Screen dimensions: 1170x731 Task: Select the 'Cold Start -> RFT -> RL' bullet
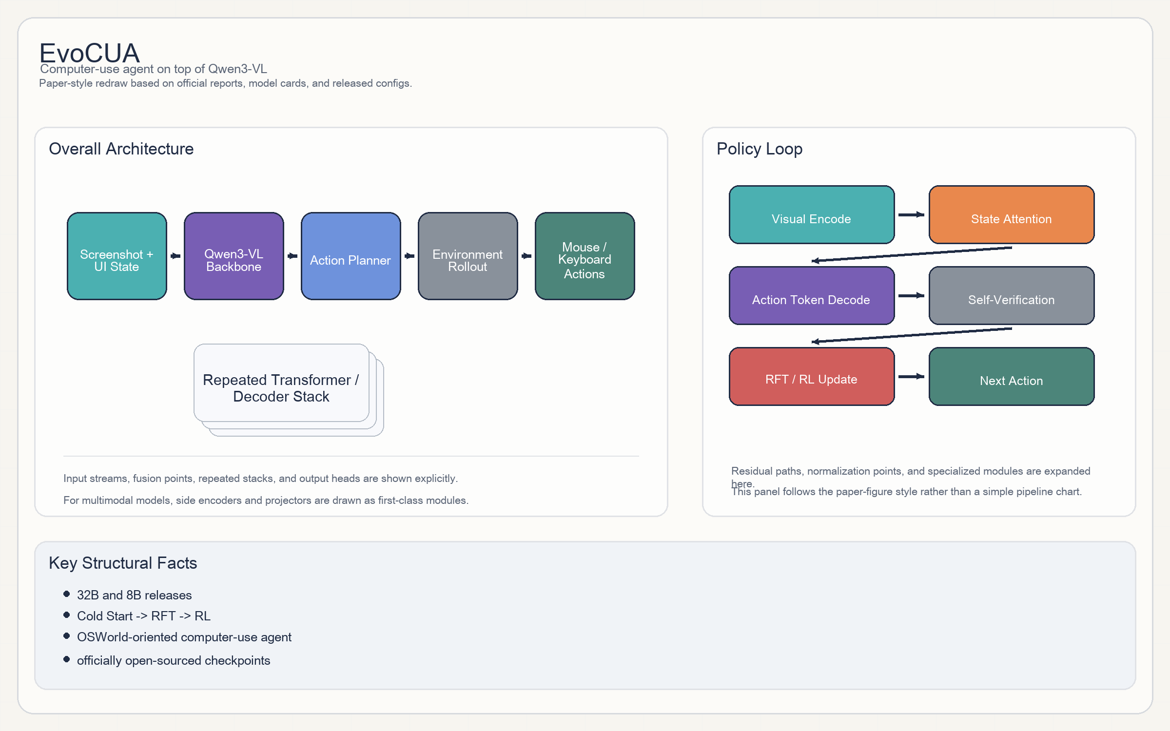click(144, 616)
